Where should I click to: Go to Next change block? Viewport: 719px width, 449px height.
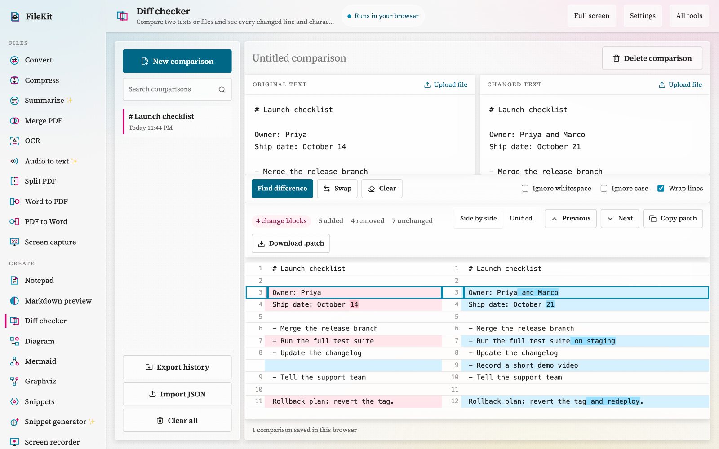620,219
